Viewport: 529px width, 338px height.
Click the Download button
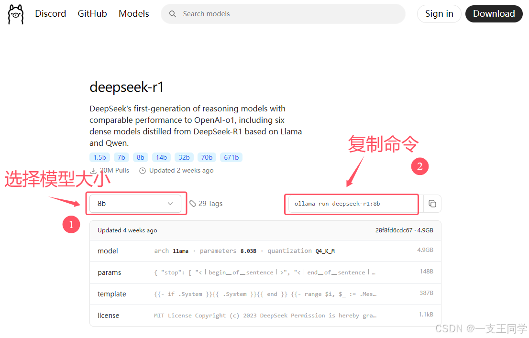pos(494,14)
